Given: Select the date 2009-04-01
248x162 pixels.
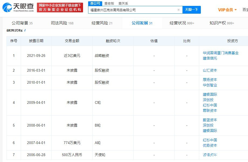Looking at the screenshot, I should (36, 102).
